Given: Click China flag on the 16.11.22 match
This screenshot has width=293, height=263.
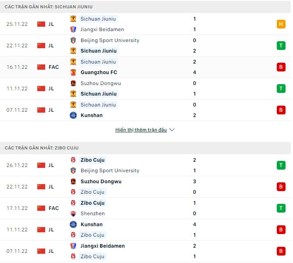Looking at the screenshot, I should (41, 67).
